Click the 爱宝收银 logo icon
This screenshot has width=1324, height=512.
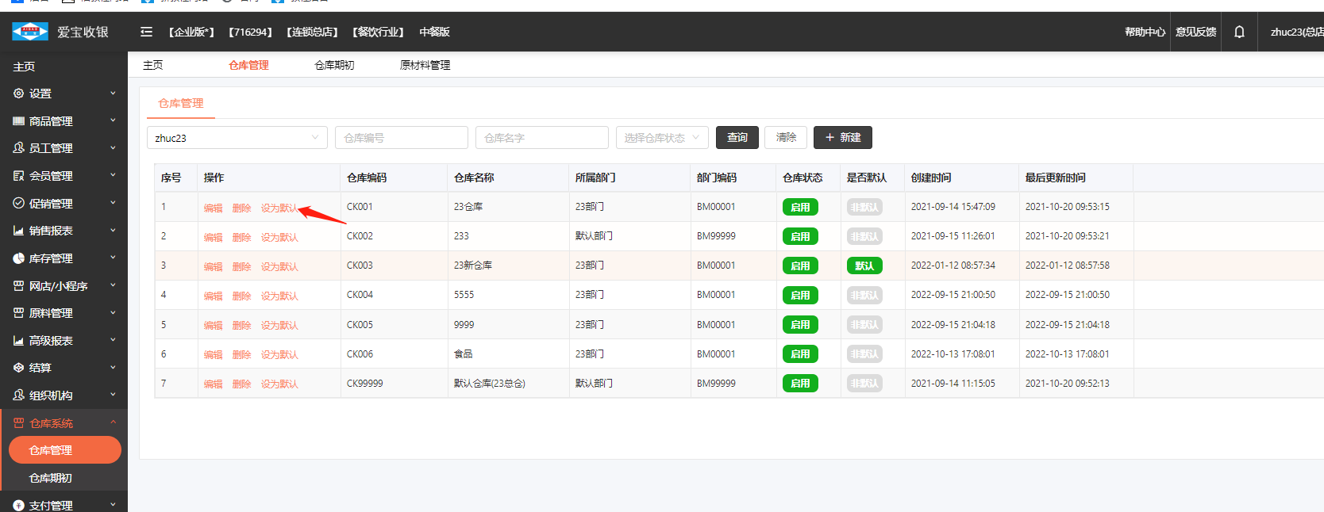(x=30, y=32)
